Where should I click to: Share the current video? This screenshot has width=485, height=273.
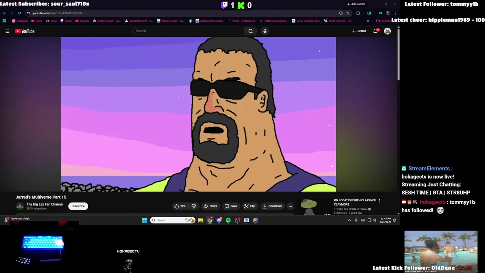click(210, 206)
